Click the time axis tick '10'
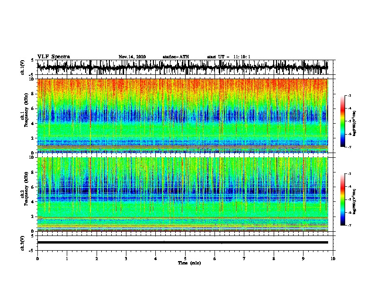The height and width of the screenshot is (290, 375). (x=333, y=258)
